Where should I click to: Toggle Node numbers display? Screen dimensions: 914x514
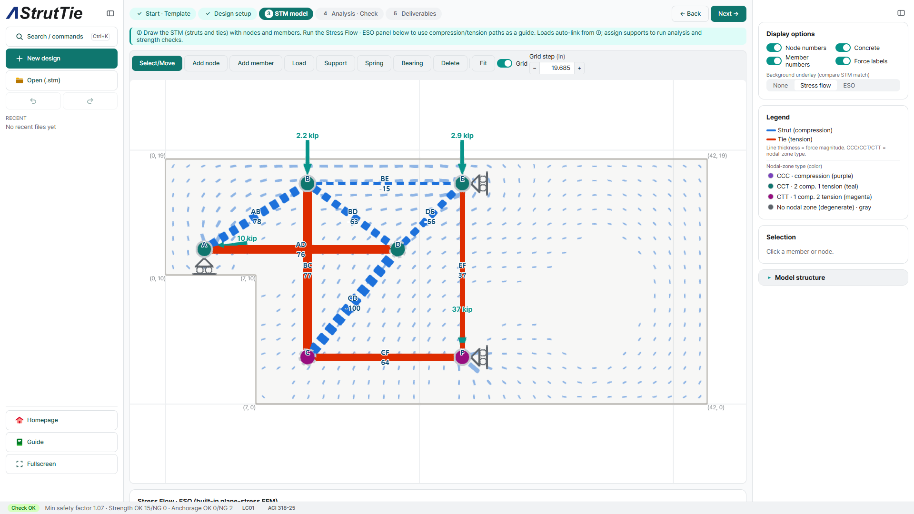pyautogui.click(x=774, y=48)
